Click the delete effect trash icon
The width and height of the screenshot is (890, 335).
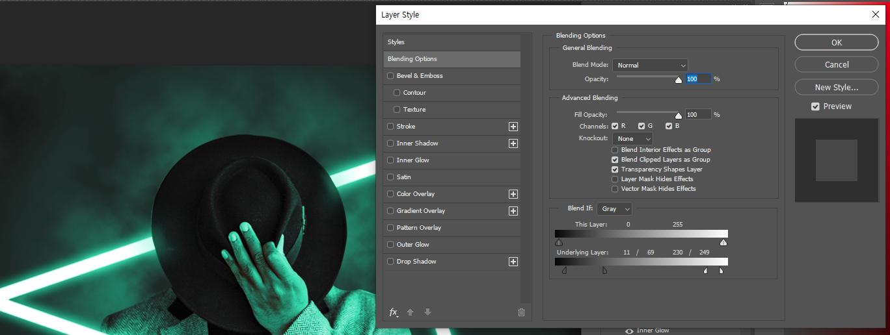coord(521,312)
